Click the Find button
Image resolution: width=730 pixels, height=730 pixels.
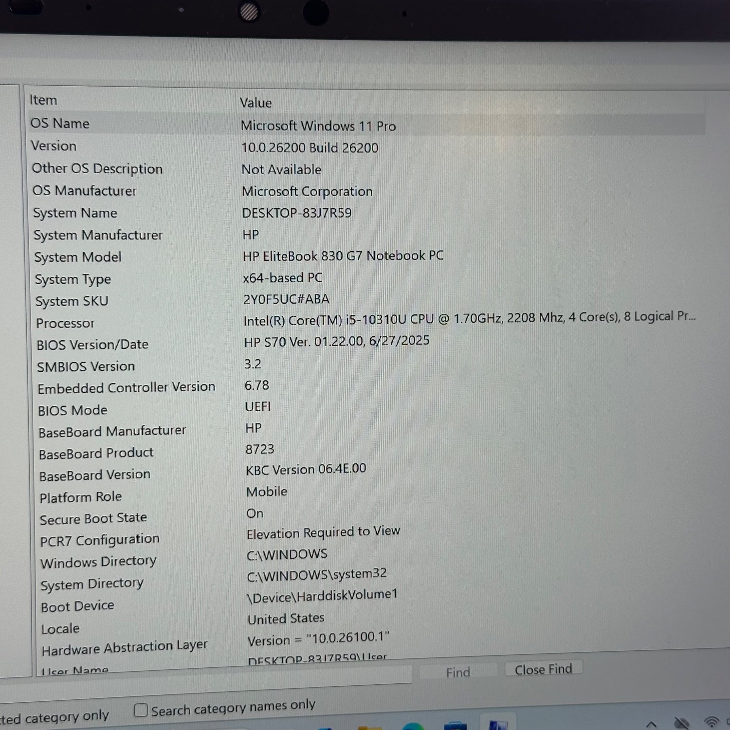pyautogui.click(x=458, y=673)
